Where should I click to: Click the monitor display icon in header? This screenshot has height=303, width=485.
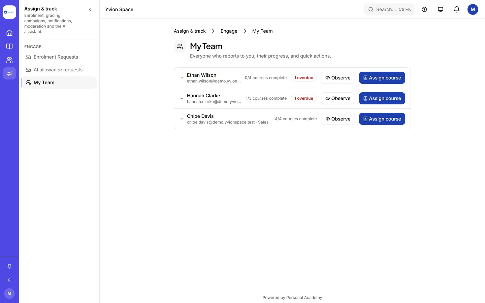(441, 9)
